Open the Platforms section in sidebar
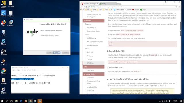Viewport: 184px width, 103px height. (x=93, y=21)
